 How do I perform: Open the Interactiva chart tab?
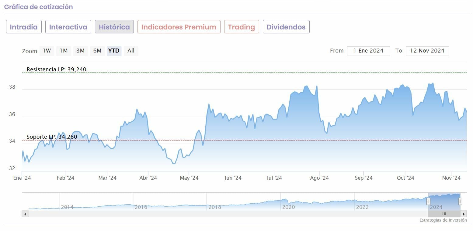point(68,27)
